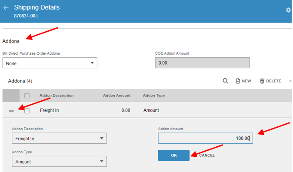Open the Addon Type Amount dropdown
The height and width of the screenshot is (172, 293).
coord(59,161)
